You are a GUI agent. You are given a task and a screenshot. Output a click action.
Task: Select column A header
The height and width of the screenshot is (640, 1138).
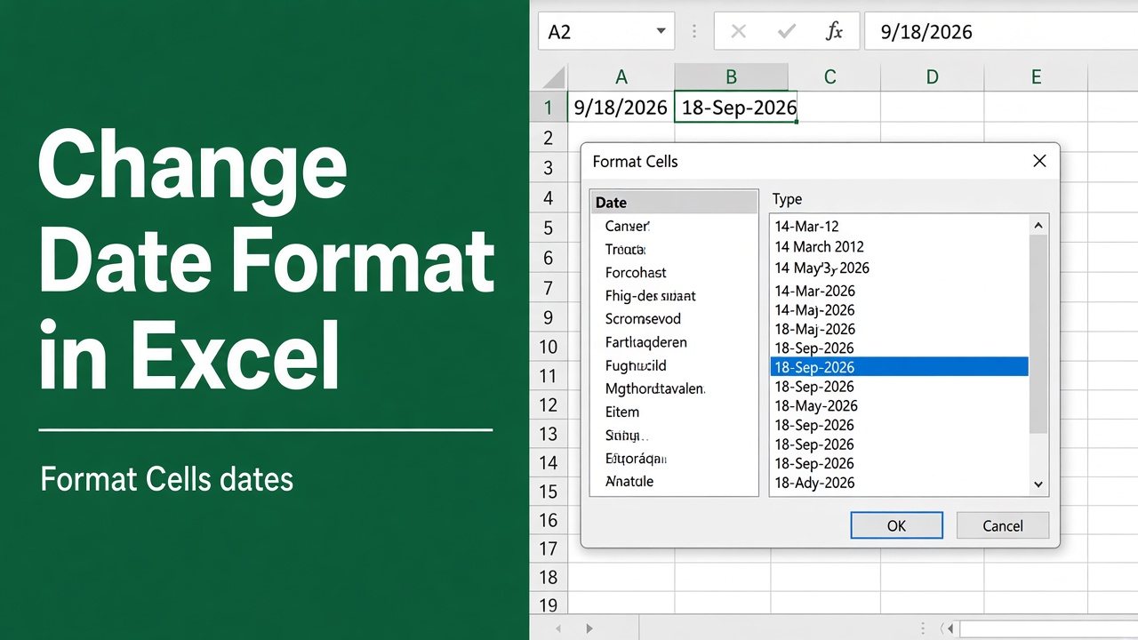point(621,76)
